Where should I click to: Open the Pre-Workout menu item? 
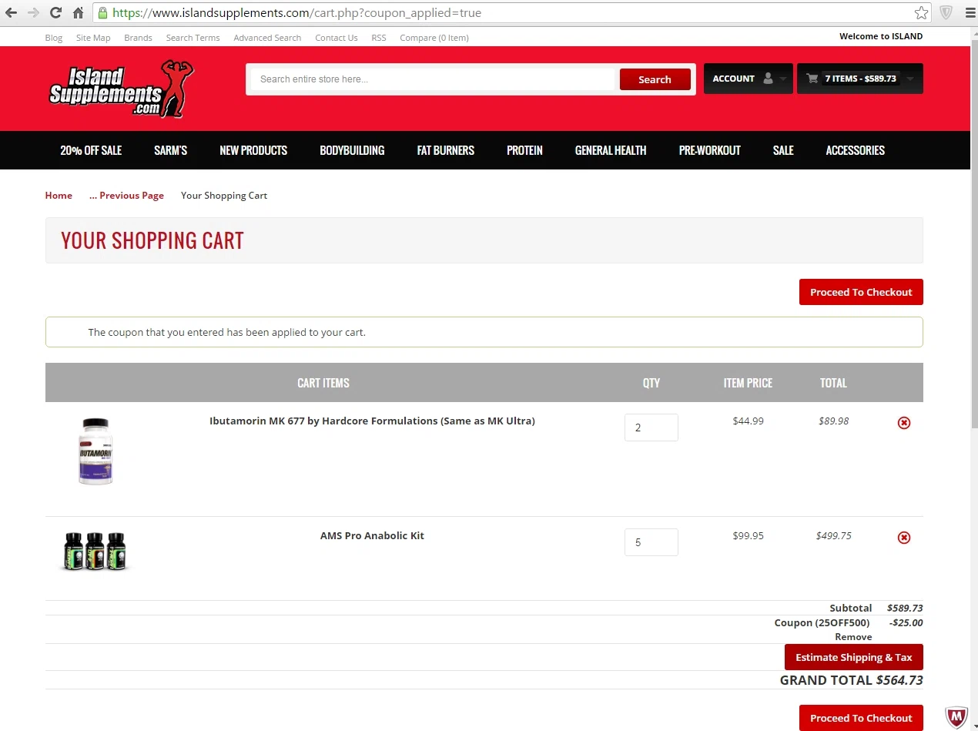709,150
